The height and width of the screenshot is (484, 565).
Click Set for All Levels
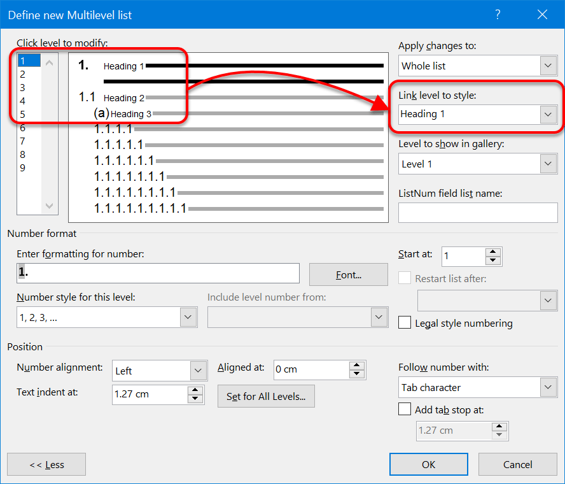(x=266, y=396)
